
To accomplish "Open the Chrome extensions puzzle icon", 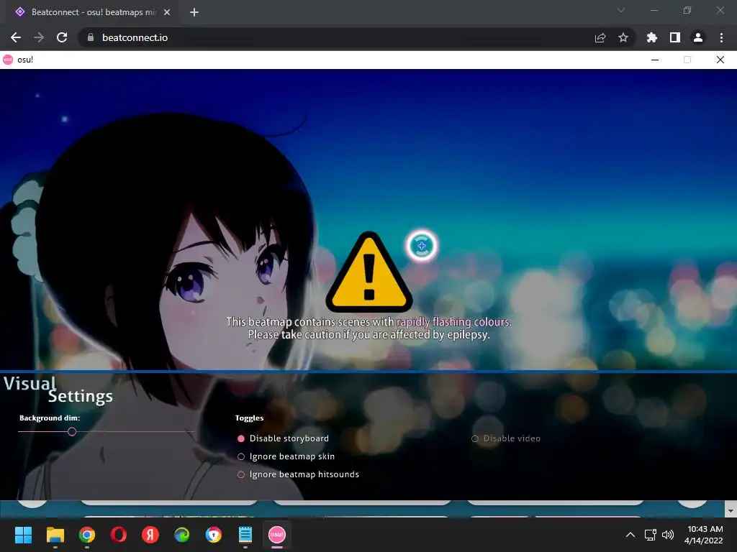I will [652, 37].
